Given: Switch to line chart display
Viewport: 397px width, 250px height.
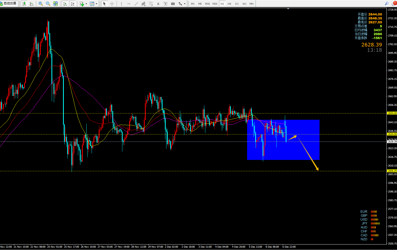Looking at the screenshot, I should (x=32, y=4).
